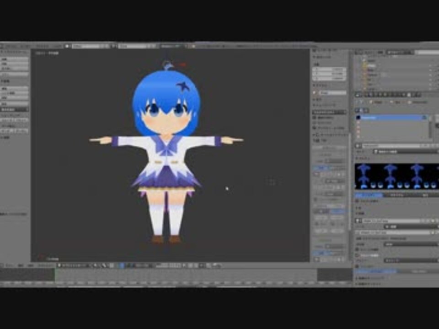Toggle first checkbox under the color space dropdown

(x=358, y=249)
